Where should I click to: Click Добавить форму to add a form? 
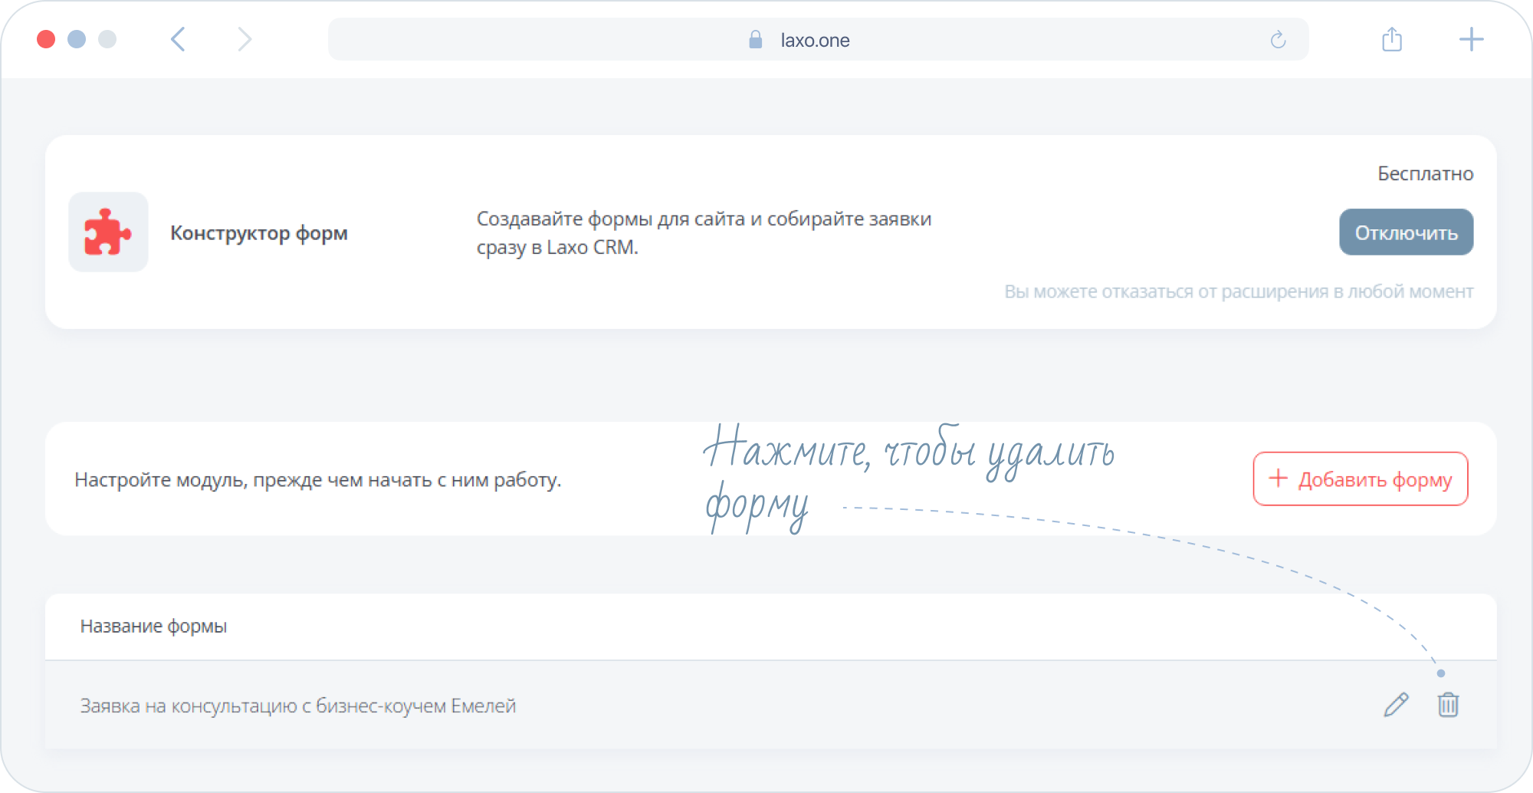click(1361, 479)
